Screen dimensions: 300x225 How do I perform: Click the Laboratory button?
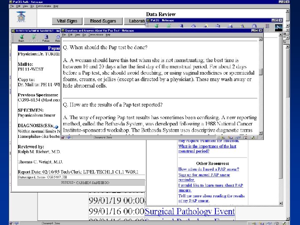coord(135,21)
